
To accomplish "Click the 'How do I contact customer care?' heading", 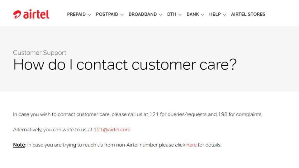I will point(125,65).
